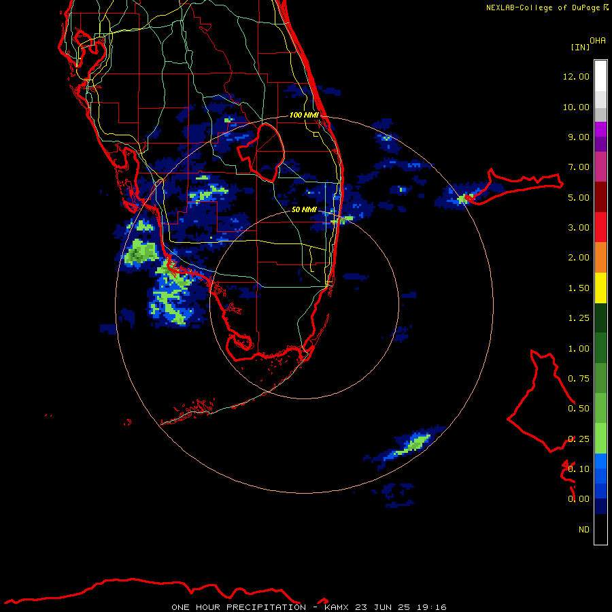612x612 pixels.
Task: Pick the pink swatch in the color scale
Action: 600,167
